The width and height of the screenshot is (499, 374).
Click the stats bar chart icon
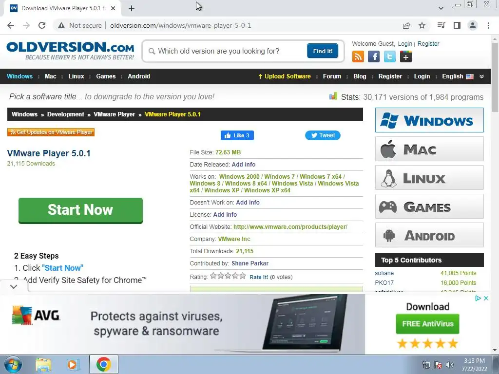333,96
